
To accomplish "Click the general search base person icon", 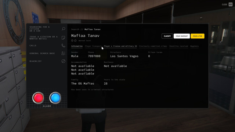I will click(64, 53).
